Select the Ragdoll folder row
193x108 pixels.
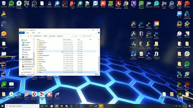[66, 53]
